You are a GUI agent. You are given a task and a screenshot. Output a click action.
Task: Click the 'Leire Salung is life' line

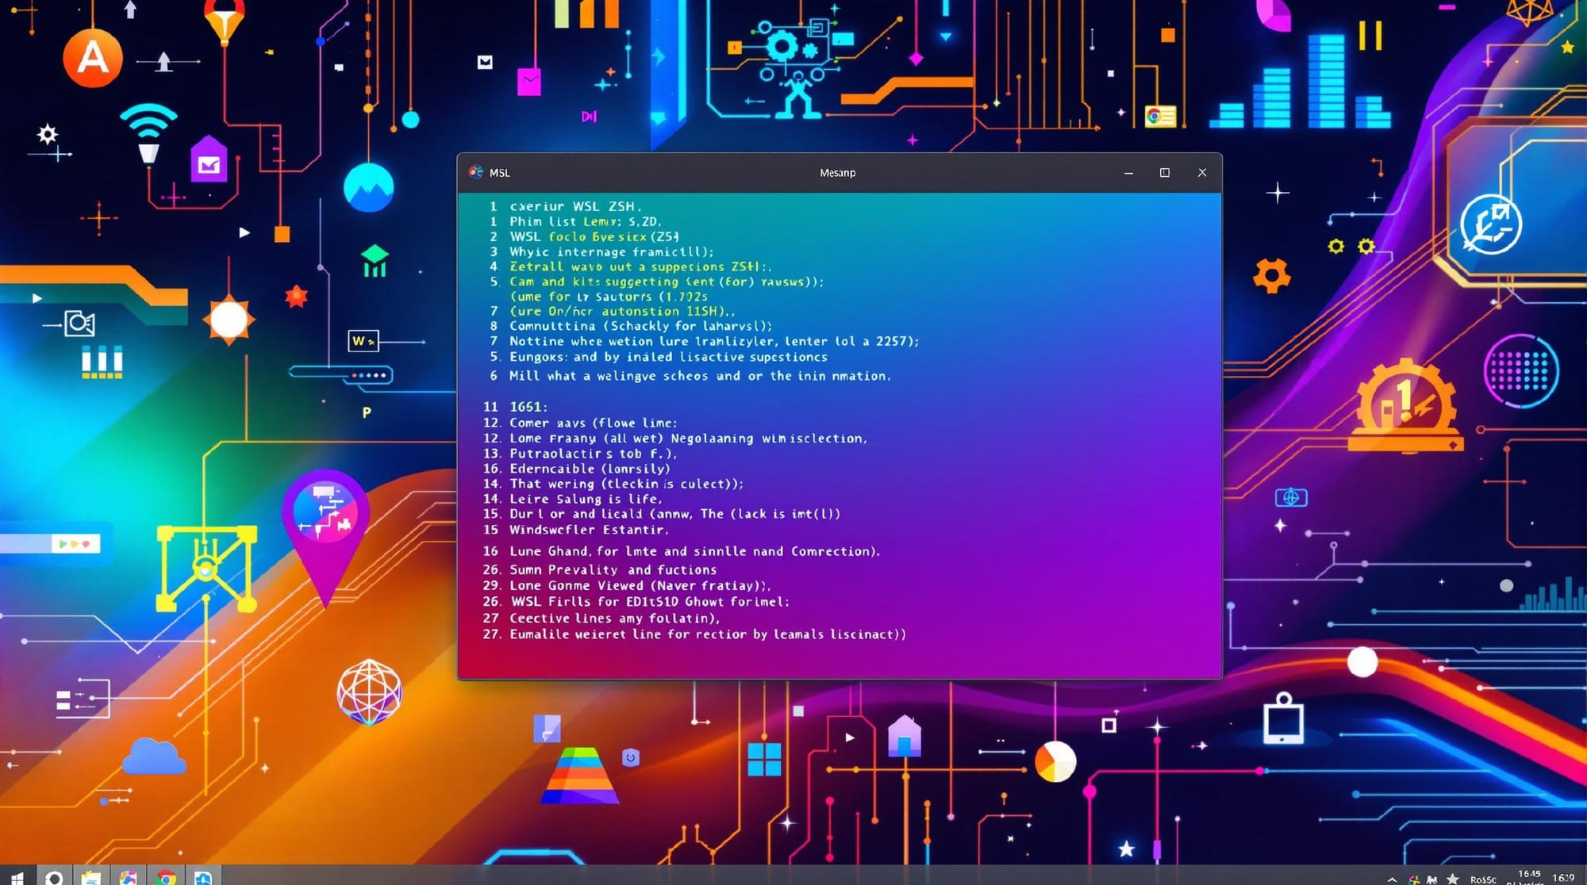pos(585,499)
